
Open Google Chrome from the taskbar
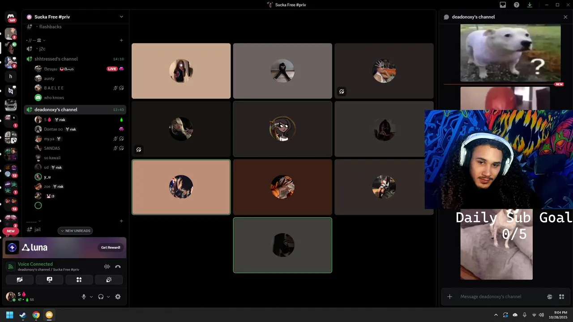coord(36,315)
